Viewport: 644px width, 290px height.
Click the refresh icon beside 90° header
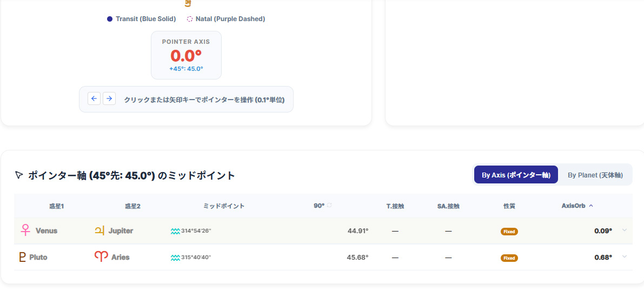[x=329, y=206]
